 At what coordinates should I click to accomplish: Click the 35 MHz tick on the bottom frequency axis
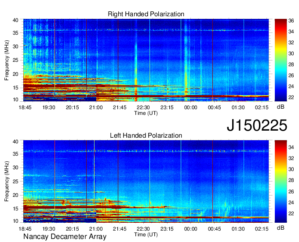15,154
